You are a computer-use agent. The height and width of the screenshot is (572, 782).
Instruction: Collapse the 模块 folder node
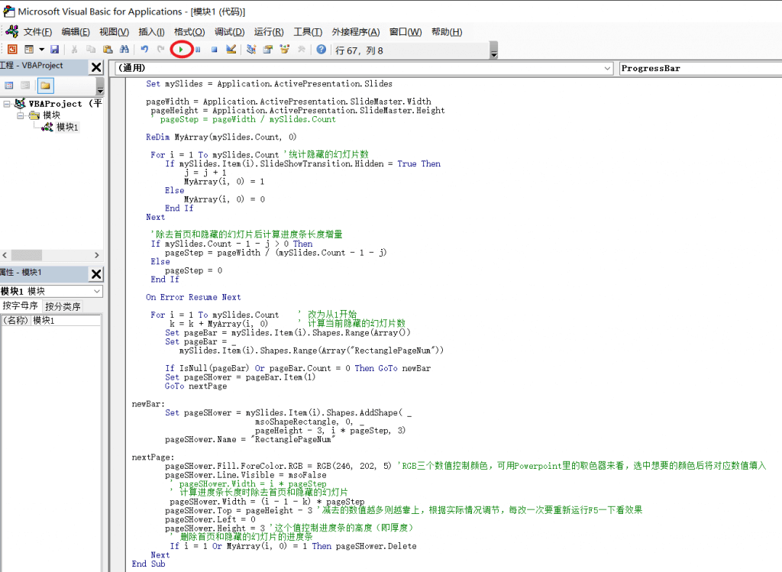[21, 115]
